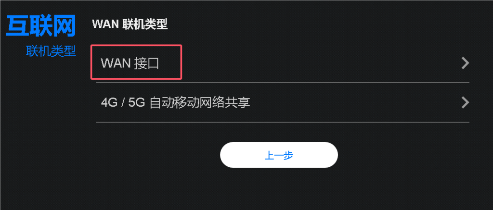Click empty area of 4G / 5G row
493x210 pixels.
pos(346,103)
